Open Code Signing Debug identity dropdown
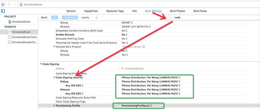Image resolution: width=260 pixels, height=111 pixels. [151, 82]
